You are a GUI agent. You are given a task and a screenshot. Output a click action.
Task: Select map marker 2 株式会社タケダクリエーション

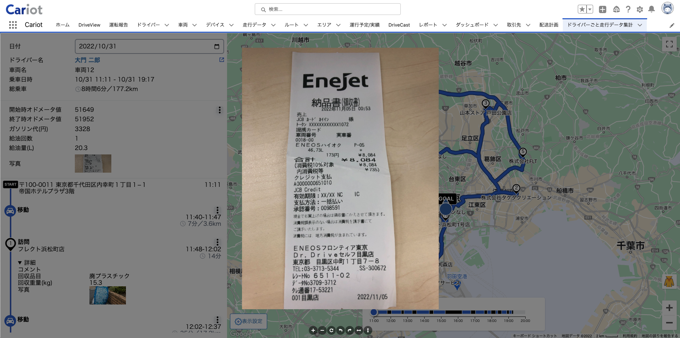(x=516, y=189)
